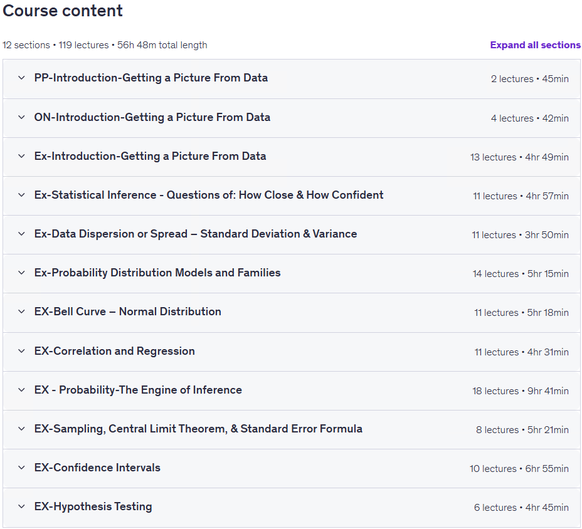This screenshot has width=582, height=529.
Task: Open the EX-Bell Curve – Normal Distribution title
Action: [x=128, y=312]
